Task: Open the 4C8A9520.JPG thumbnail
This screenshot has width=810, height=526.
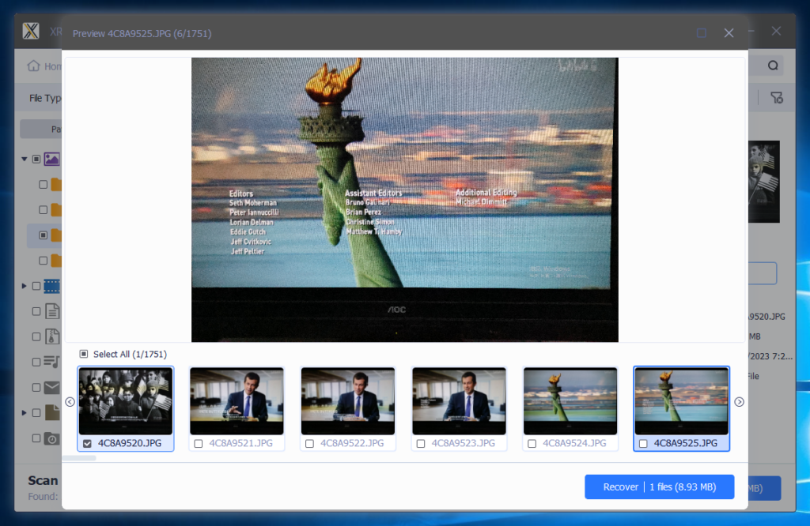Action: point(126,401)
